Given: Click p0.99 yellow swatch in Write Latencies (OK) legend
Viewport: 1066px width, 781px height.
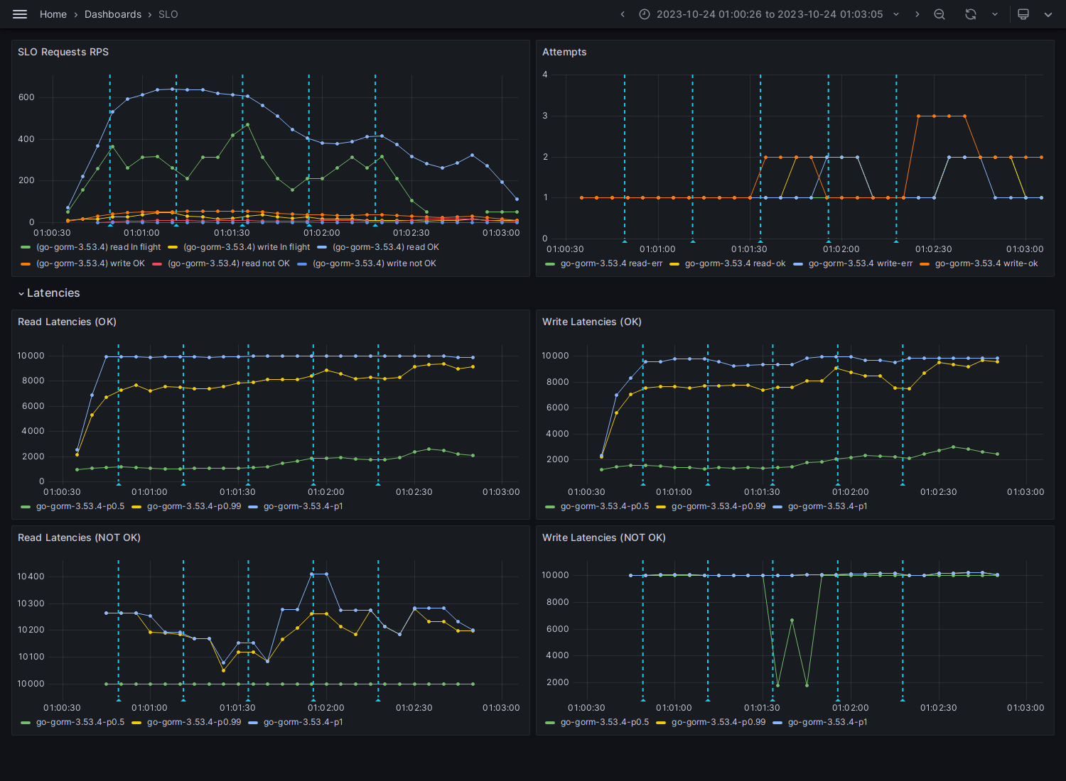Looking at the screenshot, I should [661, 507].
